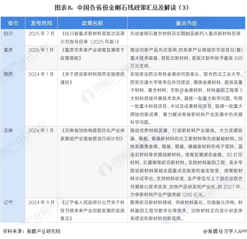This screenshot has width=247, height=239.
Task: Click the 重庆 row date 2026年1月
Action: pyautogui.click(x=41, y=50)
